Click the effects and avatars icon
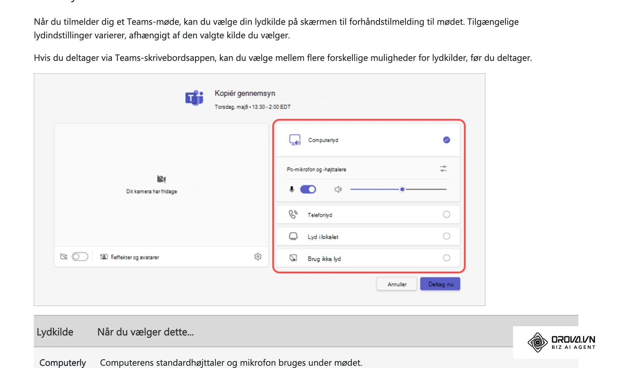The image size is (619, 368). [x=104, y=257]
